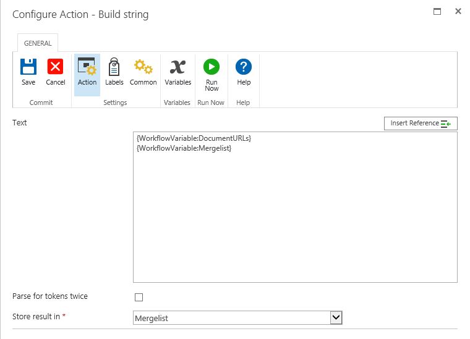
Task: Click the Commit group label
Action: coord(41,103)
